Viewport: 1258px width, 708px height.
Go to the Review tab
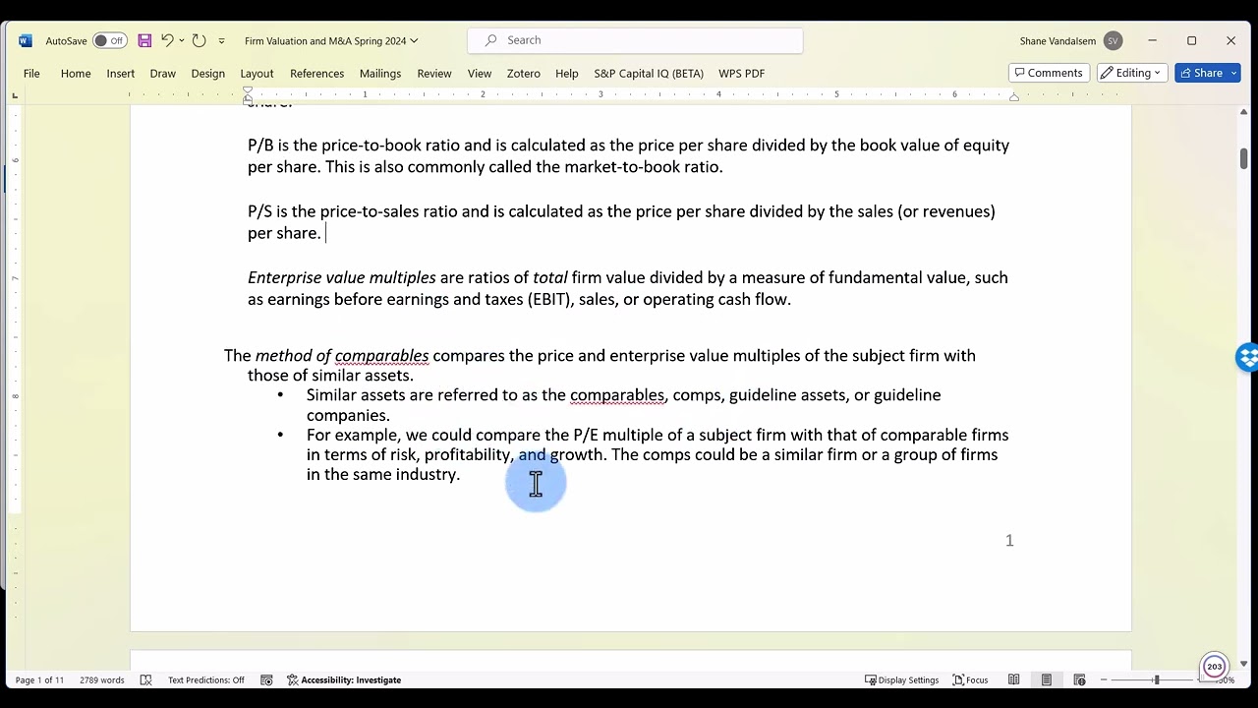point(434,74)
